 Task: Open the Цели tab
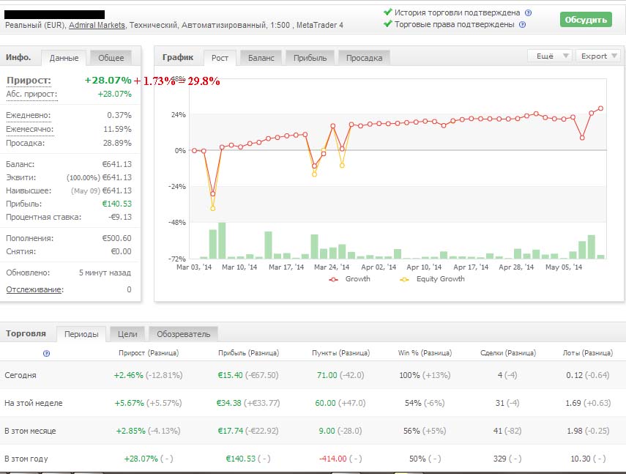point(127,334)
